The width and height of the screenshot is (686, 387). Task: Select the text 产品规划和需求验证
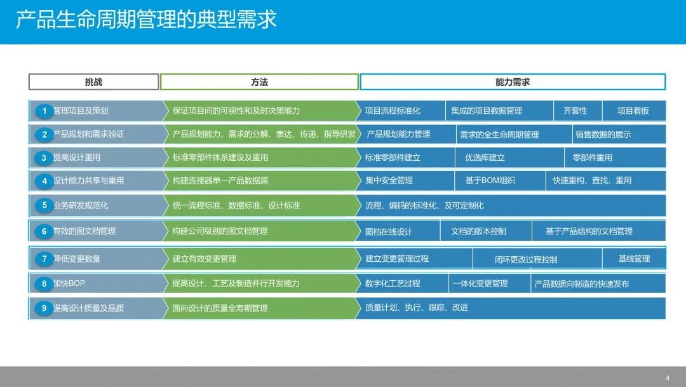pyautogui.click(x=88, y=134)
